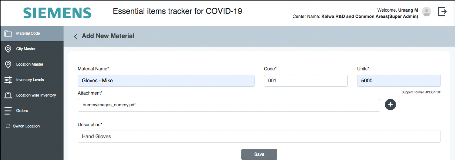Click the City Master pin icon
The image size is (455, 160).
click(x=8, y=49)
